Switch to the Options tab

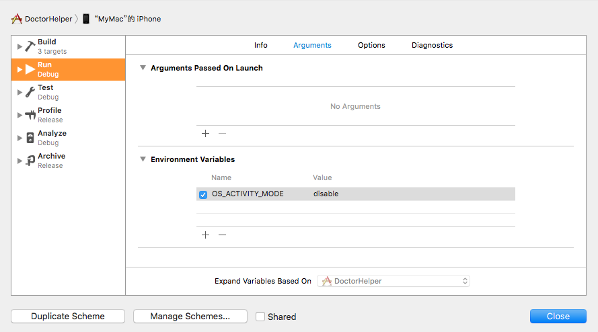[371, 45]
